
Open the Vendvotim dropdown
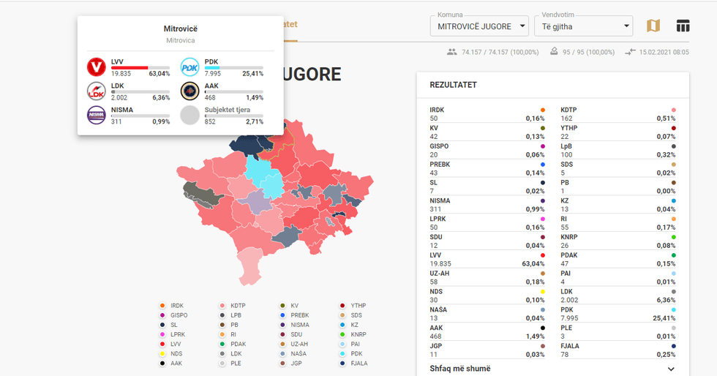click(583, 26)
